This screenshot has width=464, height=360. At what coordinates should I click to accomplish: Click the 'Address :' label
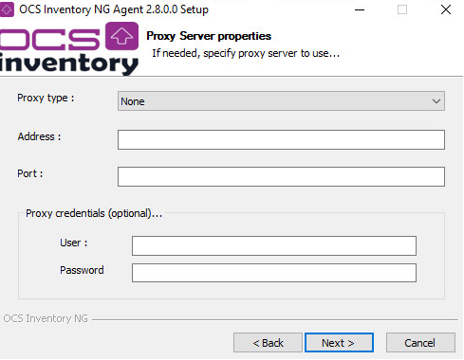(x=39, y=136)
